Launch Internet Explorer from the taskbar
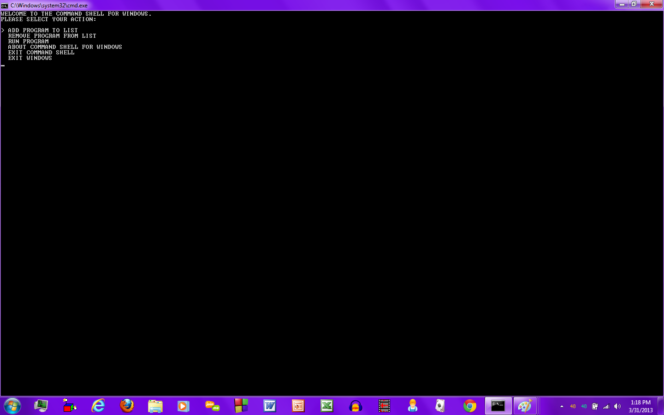The height and width of the screenshot is (415, 664). 98,406
